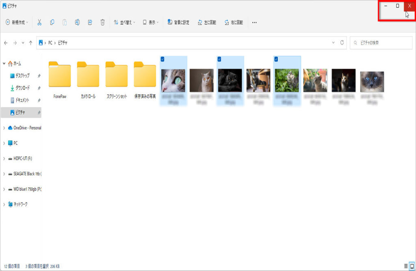Viewport: 416px width, 271px height.
Task: Expand the OneDrive - Personal tree node
Action: click(4, 128)
